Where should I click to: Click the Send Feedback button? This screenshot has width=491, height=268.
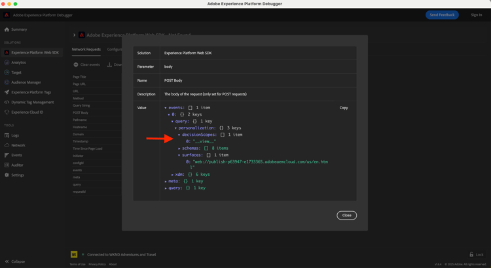click(442, 15)
